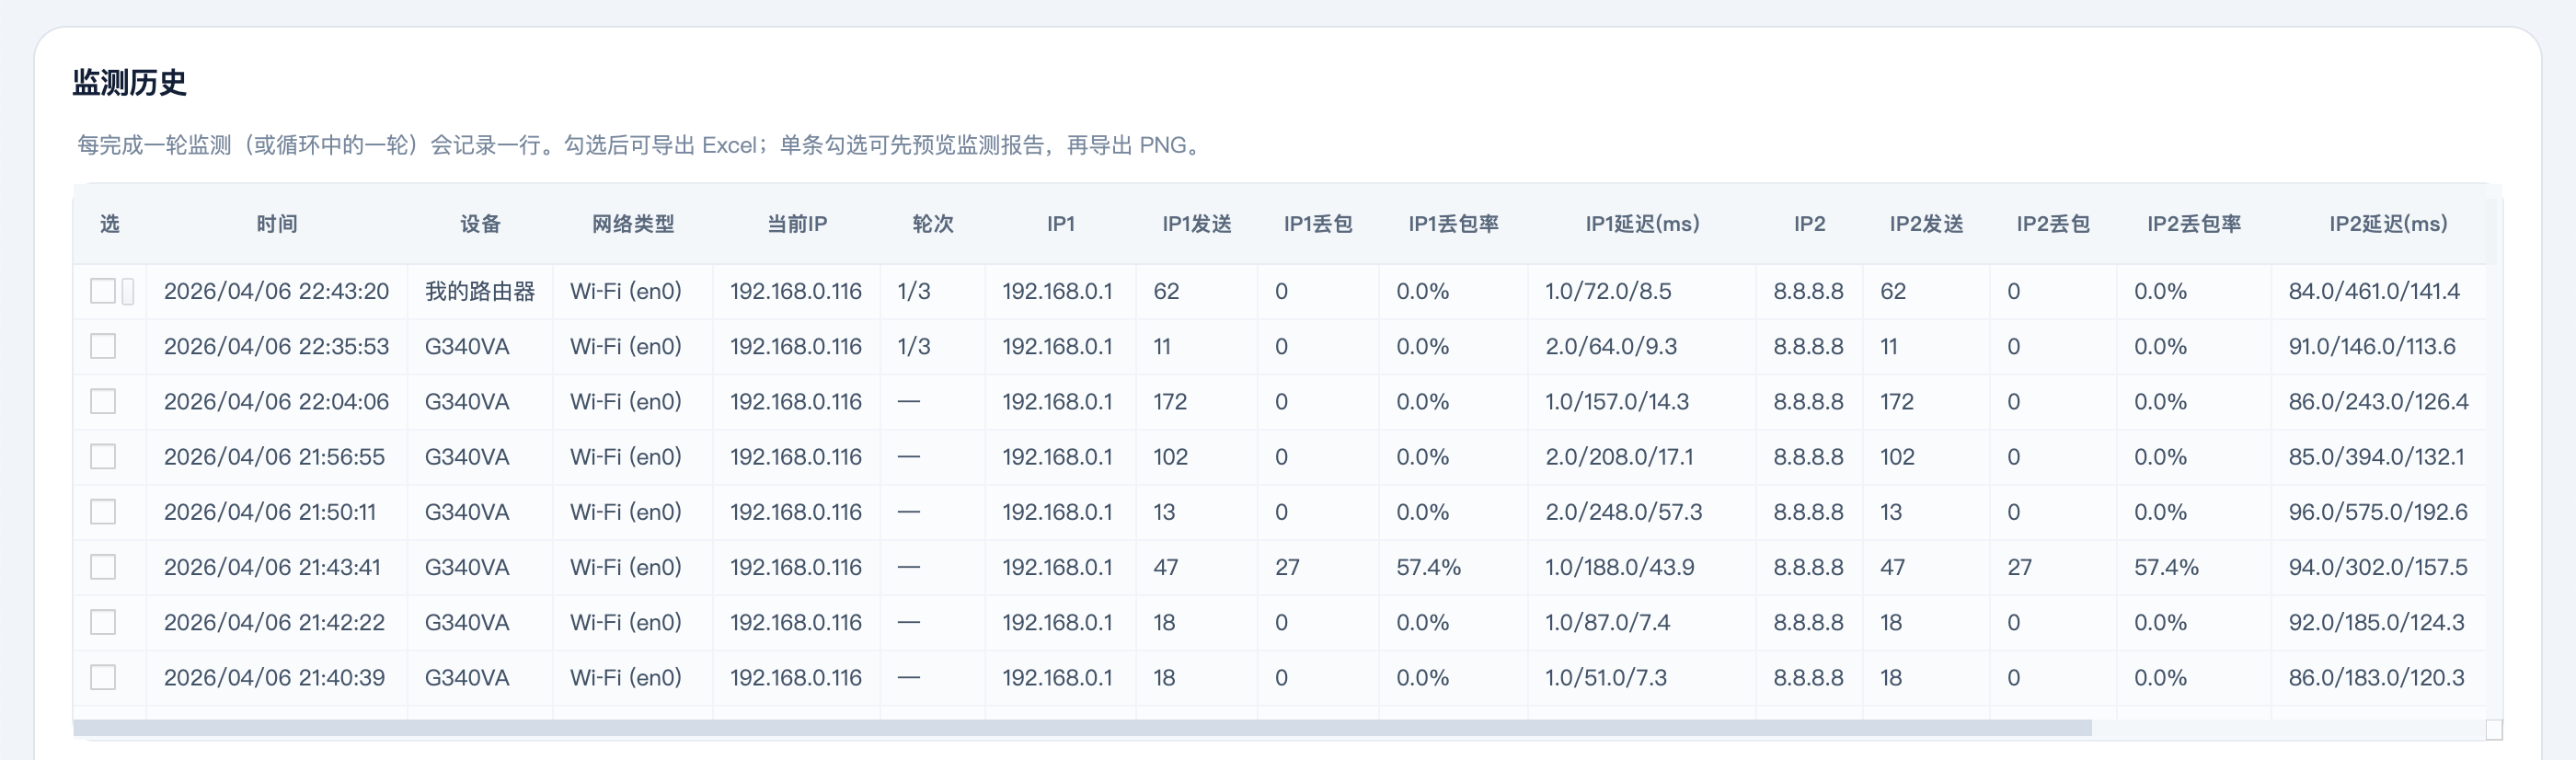Screen dimensions: 2576x760
Task: Click the IP2 latency value 92.0/185.0/124.3
Action: coord(2376,622)
